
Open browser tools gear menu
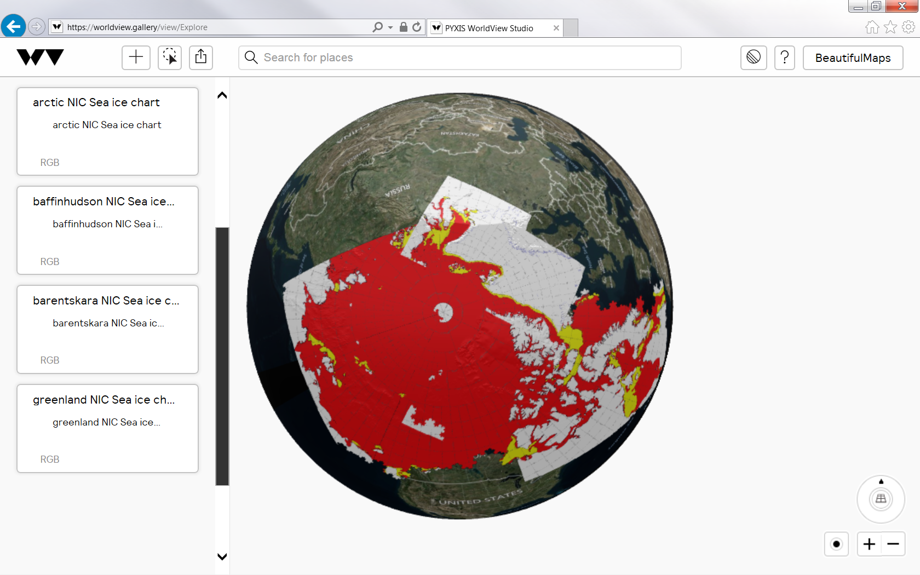pyautogui.click(x=909, y=27)
